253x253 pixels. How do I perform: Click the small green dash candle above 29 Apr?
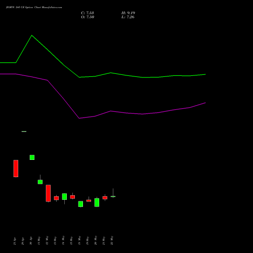click(x=24, y=132)
